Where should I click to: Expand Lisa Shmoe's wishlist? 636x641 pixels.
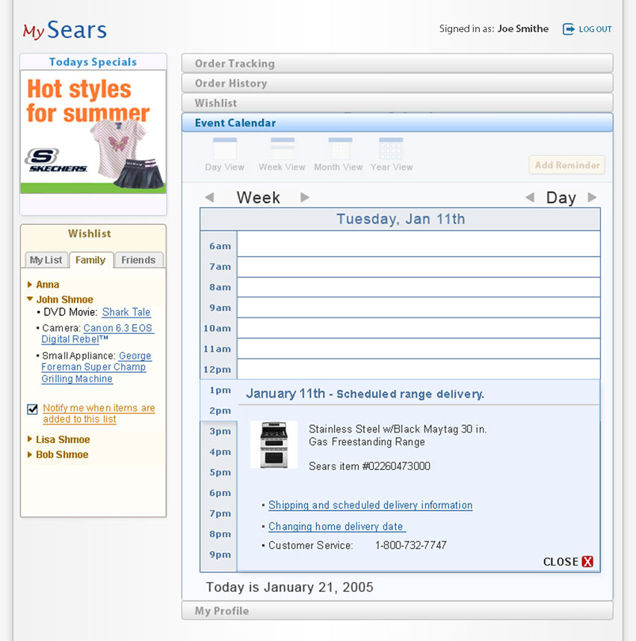pyautogui.click(x=31, y=439)
